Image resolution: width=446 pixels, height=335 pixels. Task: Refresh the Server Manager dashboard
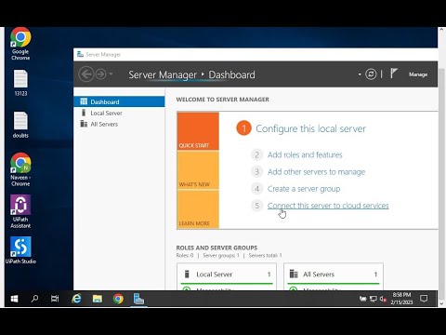point(371,74)
